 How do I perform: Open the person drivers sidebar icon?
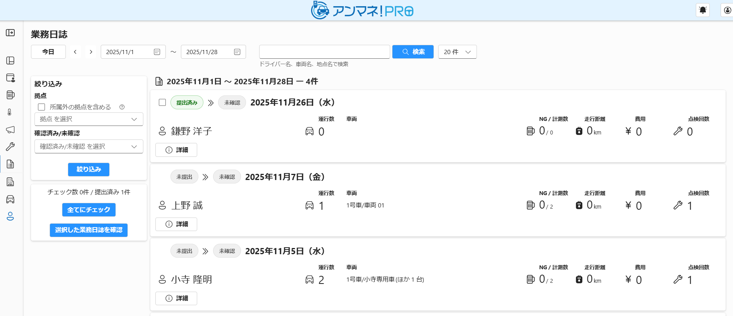[10, 216]
